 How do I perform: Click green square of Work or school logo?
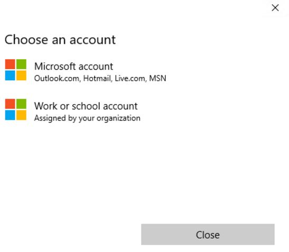click(21, 104)
